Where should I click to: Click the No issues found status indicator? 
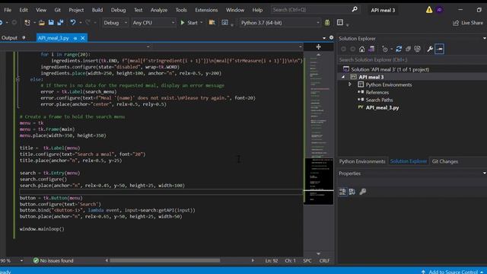pos(53,260)
